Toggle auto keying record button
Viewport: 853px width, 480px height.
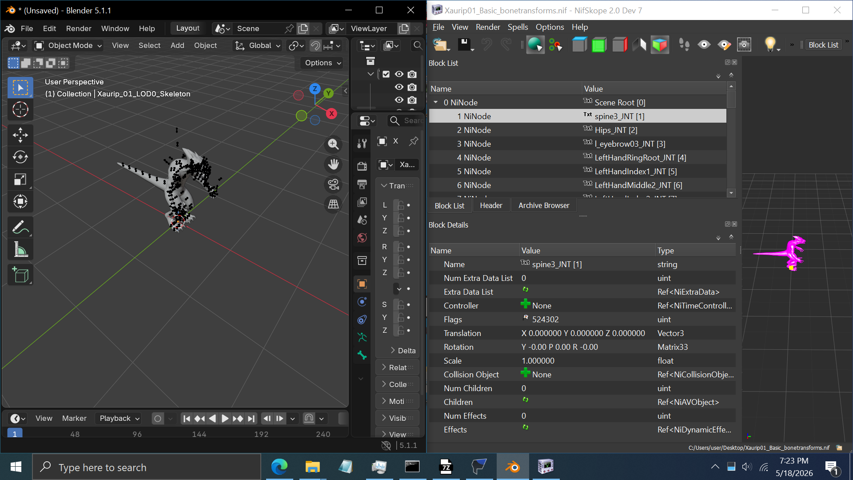[x=158, y=418]
